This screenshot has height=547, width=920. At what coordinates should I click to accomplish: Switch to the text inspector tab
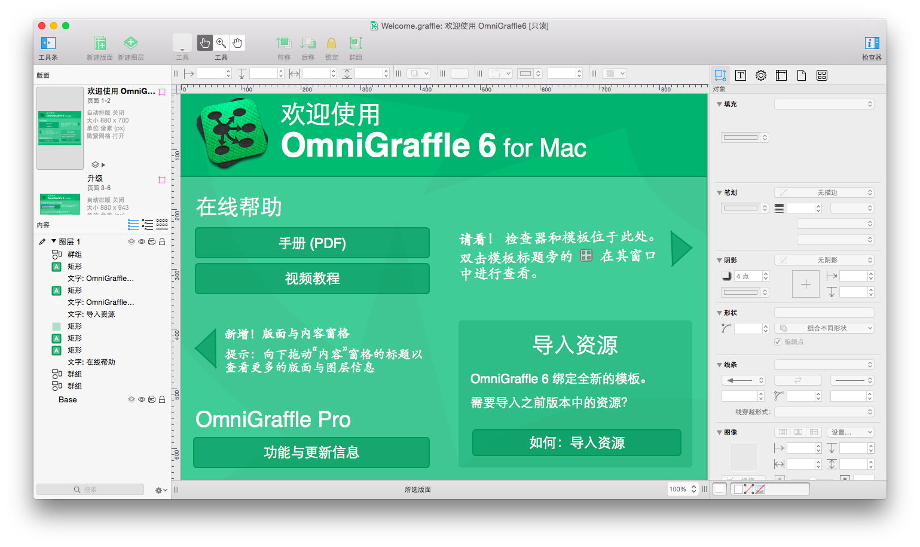740,75
